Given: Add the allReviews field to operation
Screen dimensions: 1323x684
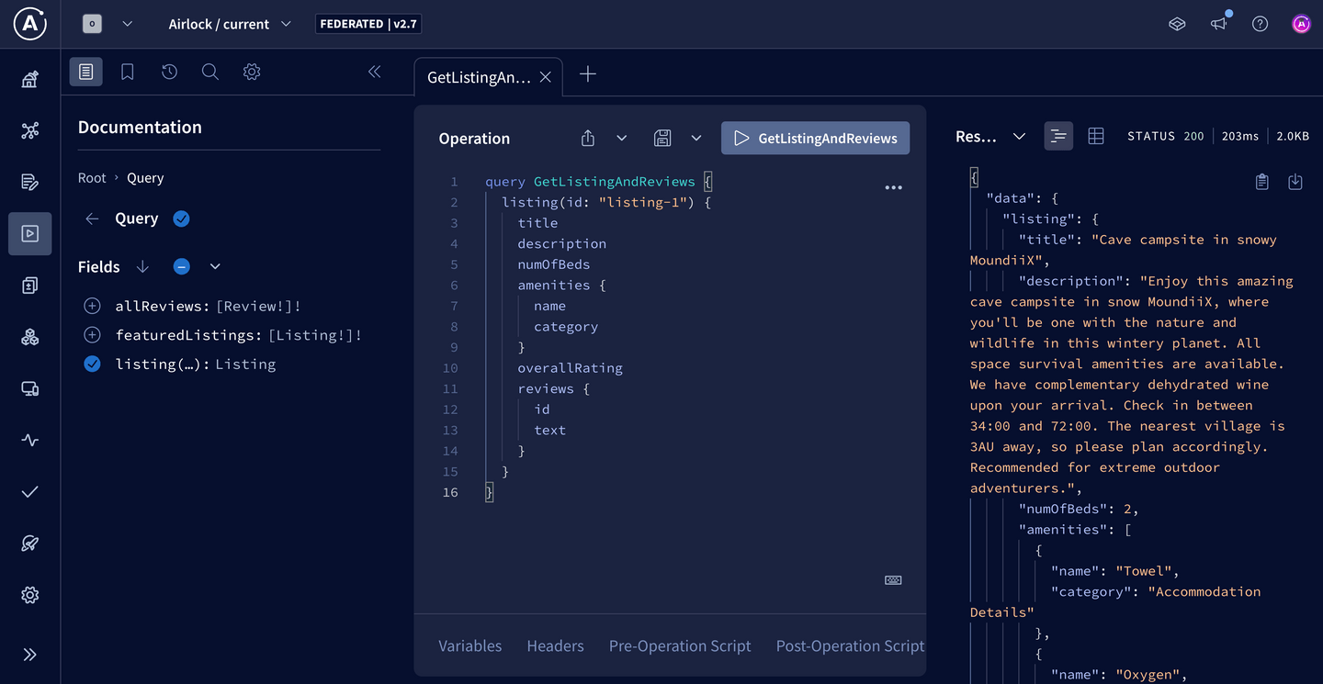Looking at the screenshot, I should tap(92, 306).
